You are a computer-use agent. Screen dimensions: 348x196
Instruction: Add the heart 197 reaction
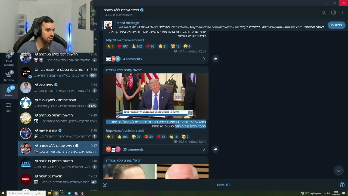coord(122,46)
